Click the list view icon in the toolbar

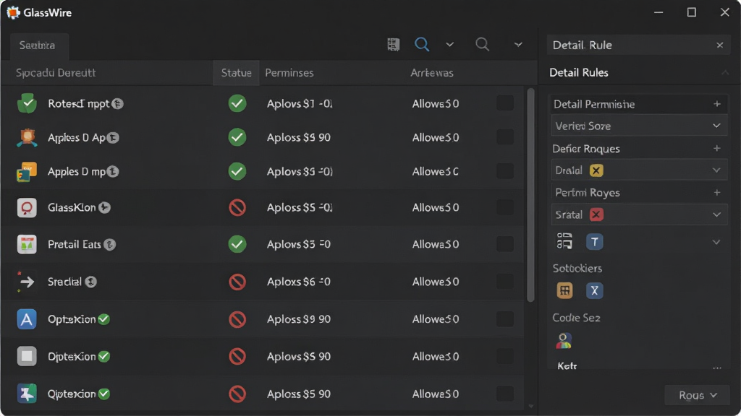tap(393, 44)
